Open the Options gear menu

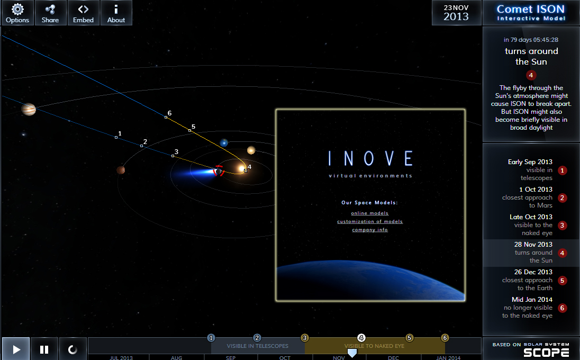pyautogui.click(x=17, y=13)
